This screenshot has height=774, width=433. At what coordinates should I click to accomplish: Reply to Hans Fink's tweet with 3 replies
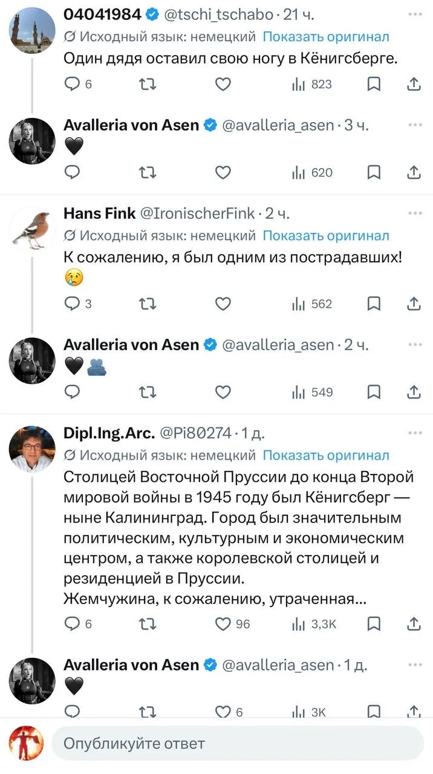click(x=78, y=304)
